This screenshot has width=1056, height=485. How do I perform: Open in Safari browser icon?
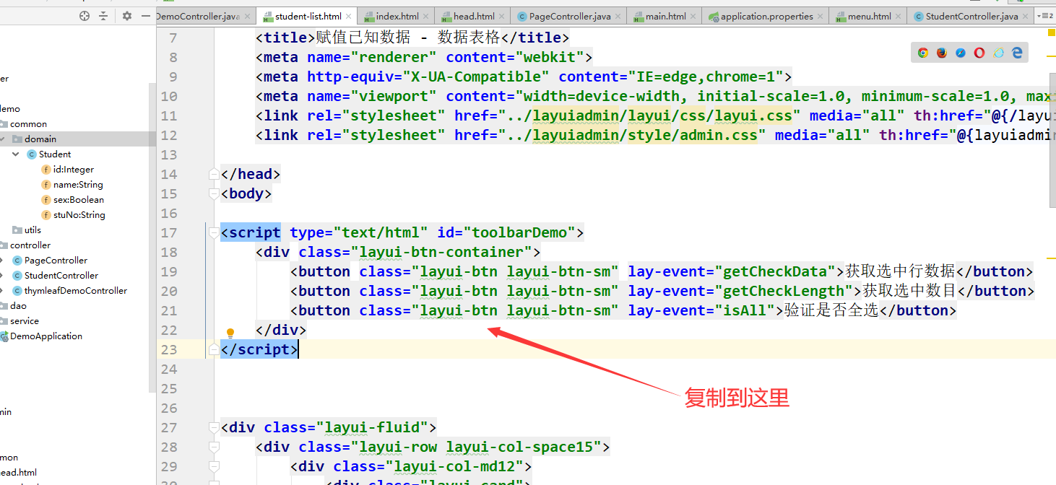pos(960,53)
